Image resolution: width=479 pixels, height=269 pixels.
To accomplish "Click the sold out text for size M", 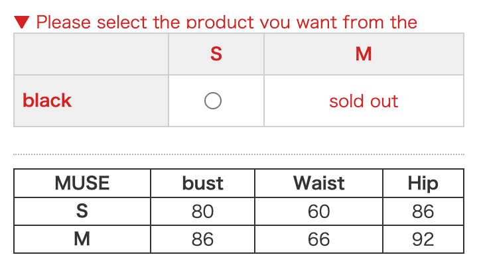I will pos(364,101).
